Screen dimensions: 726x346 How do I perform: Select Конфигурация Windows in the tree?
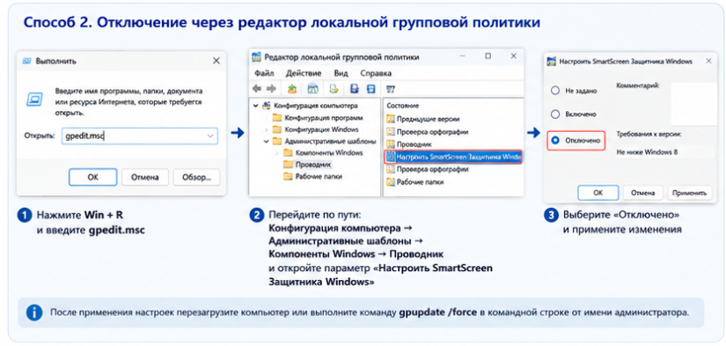click(321, 129)
